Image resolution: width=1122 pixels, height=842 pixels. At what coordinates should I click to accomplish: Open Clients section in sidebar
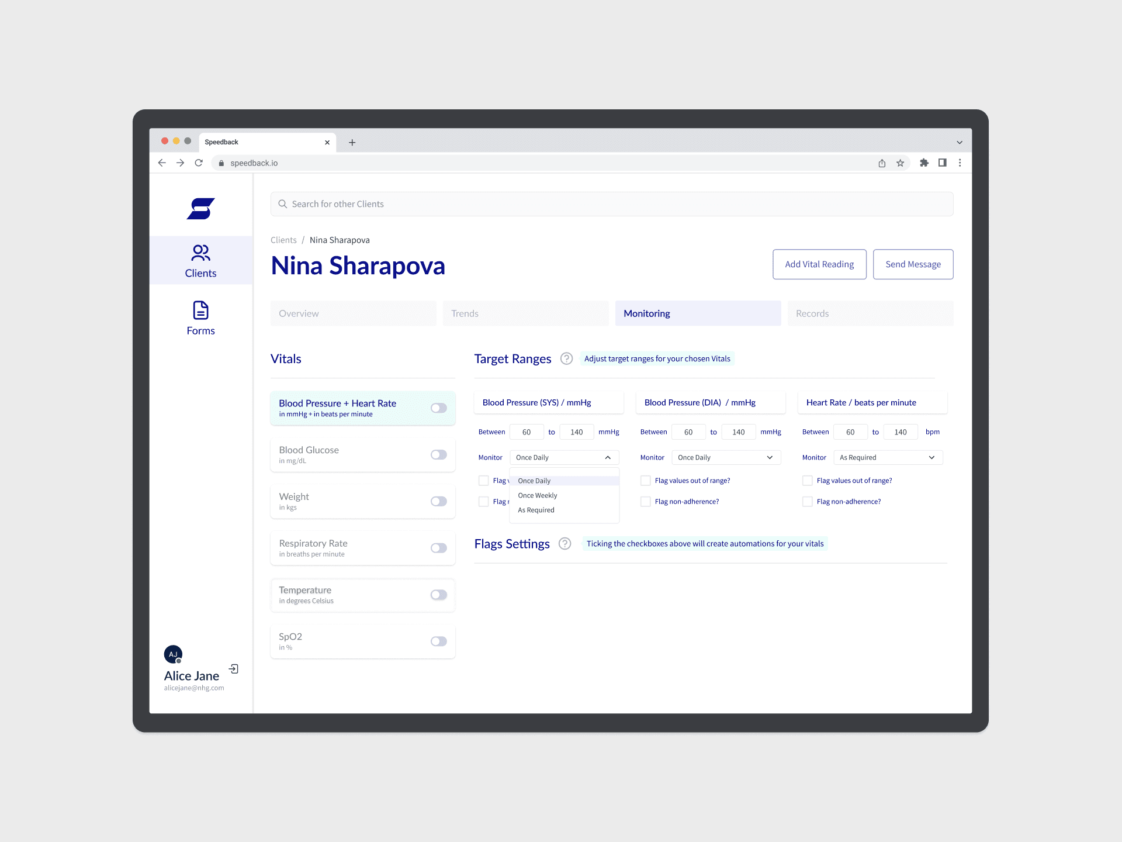200,261
